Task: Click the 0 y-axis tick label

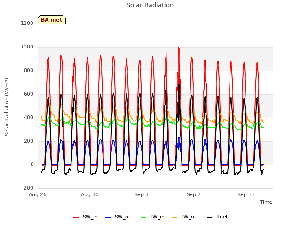Action: pyautogui.click(x=32, y=164)
